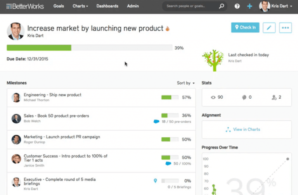Viewport: 298px width, 195px height.
Task: Open the View in Charts link
Action: (x=246, y=129)
